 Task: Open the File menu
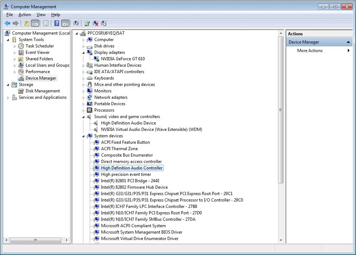click(x=10, y=15)
